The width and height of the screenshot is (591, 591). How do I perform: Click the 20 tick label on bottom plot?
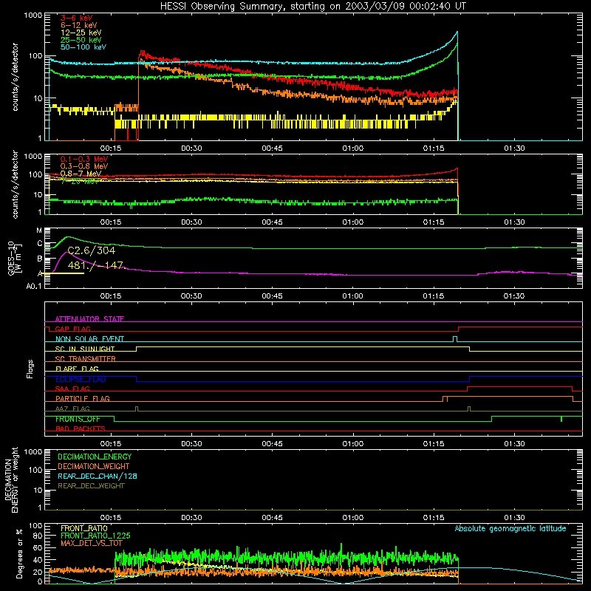pos(38,572)
